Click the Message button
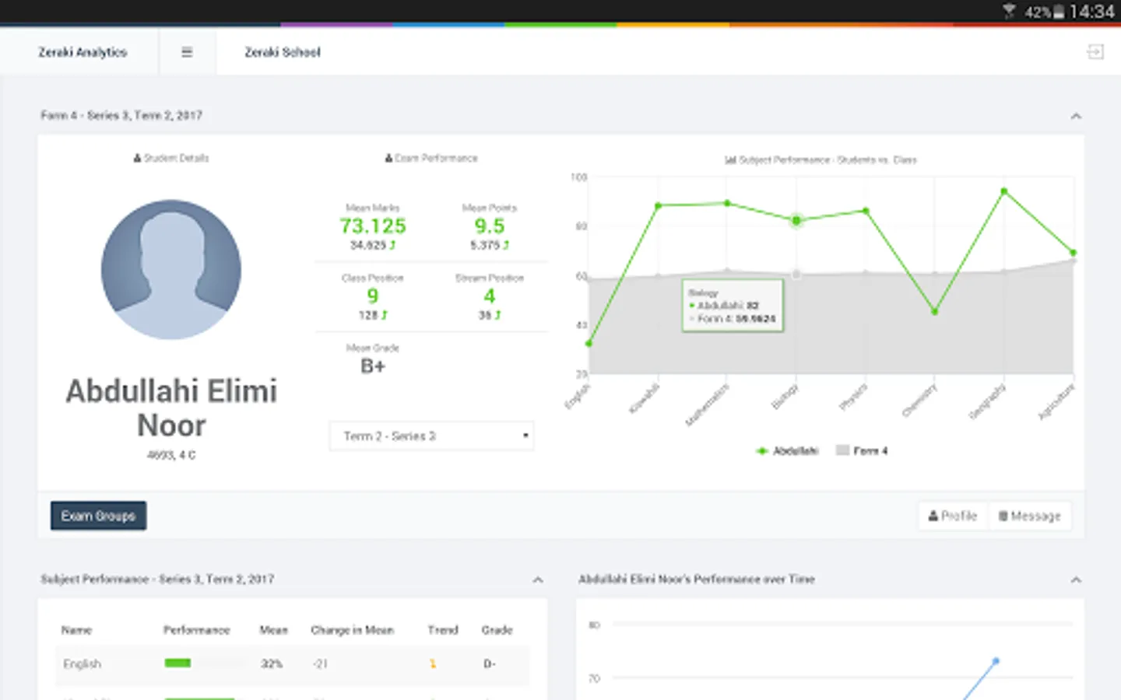The height and width of the screenshot is (700, 1121). (x=1030, y=516)
